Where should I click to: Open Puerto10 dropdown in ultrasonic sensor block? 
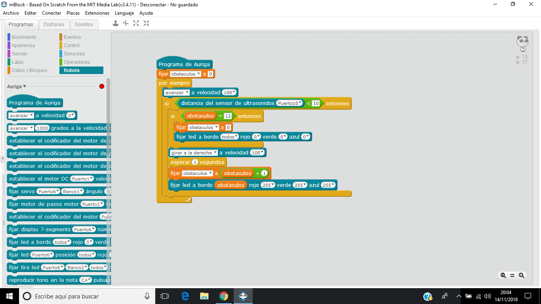point(300,103)
